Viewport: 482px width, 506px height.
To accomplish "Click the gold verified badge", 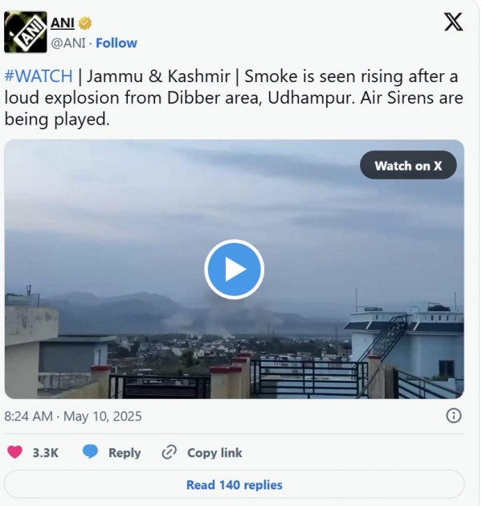I will click(85, 23).
